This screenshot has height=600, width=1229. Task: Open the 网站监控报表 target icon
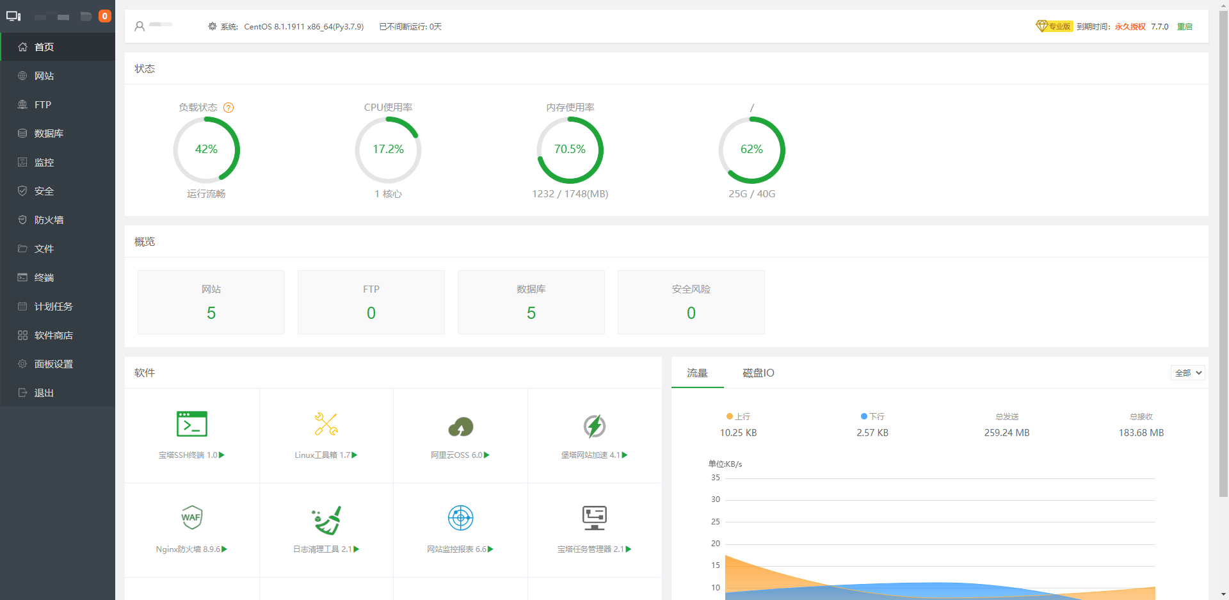[460, 517]
